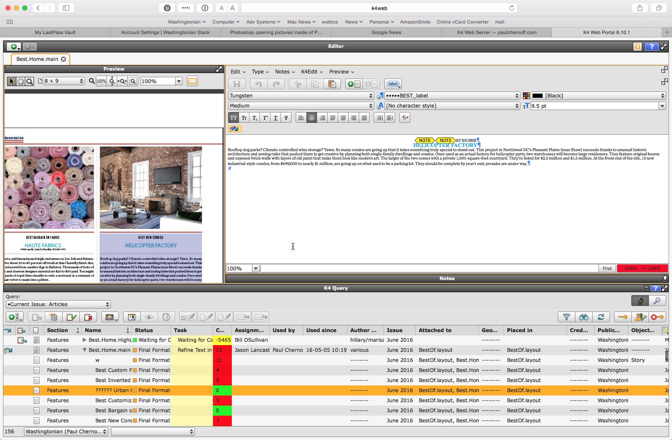Open the Edit menu in the editor
The width and height of the screenshot is (672, 440).
[238, 72]
